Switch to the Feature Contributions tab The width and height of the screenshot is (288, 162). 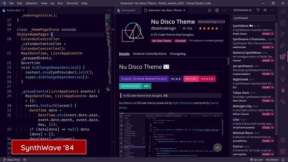[149, 54]
